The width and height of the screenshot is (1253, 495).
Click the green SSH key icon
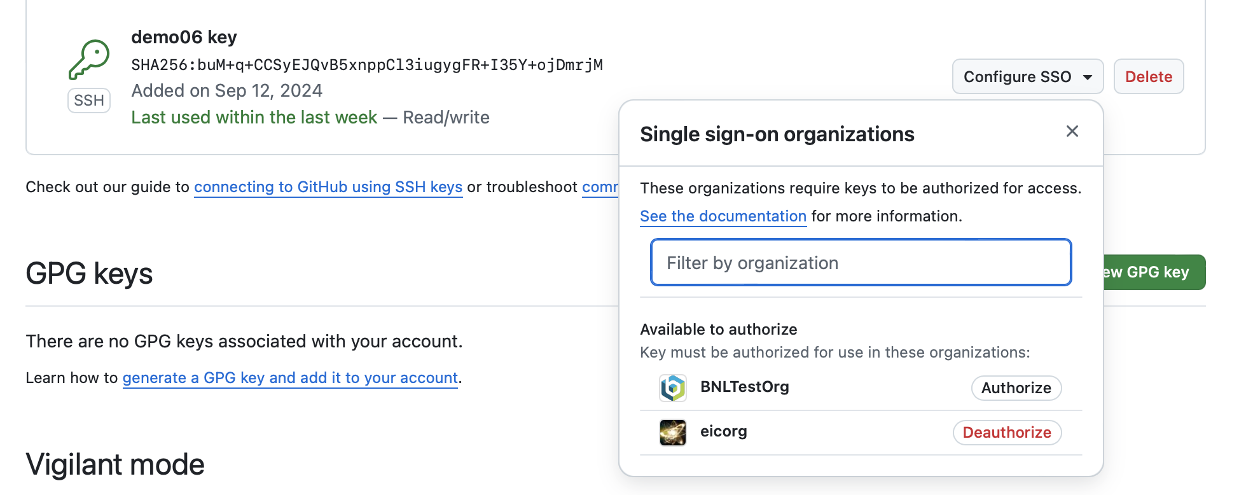tap(89, 60)
